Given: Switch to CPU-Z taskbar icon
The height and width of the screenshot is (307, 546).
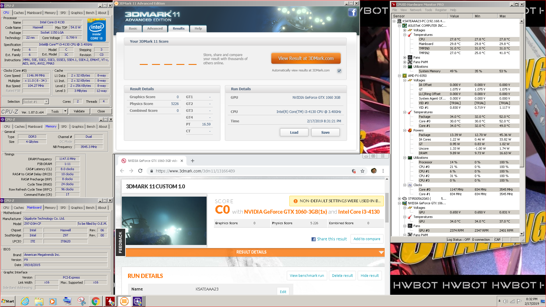Looking at the screenshot, I should point(137,301).
